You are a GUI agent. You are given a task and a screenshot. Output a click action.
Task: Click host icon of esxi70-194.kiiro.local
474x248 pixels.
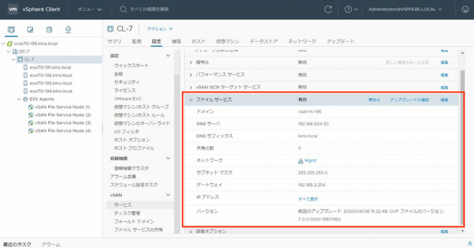[x=25, y=91]
